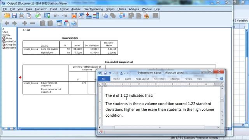The image size is (249, 140).
Task: Click the Insert Text icon
Action: [x=74, y=23]
